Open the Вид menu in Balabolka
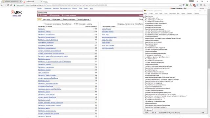The image size is (210, 118). coord(178,13)
